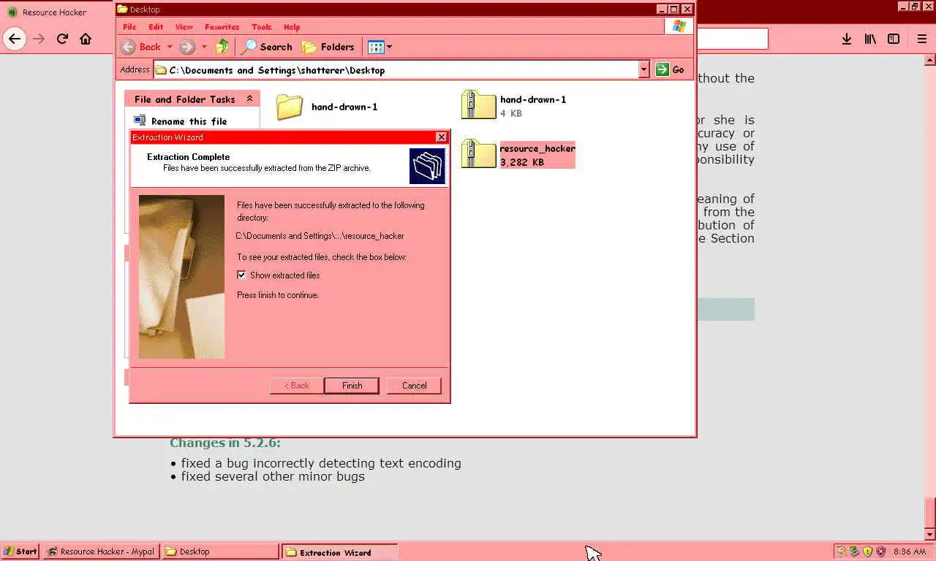Open the View menu in Explorer
Image resolution: width=936 pixels, height=561 pixels.
pyautogui.click(x=184, y=27)
